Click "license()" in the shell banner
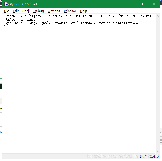This screenshot has height=161, width=162. tap(87, 23)
